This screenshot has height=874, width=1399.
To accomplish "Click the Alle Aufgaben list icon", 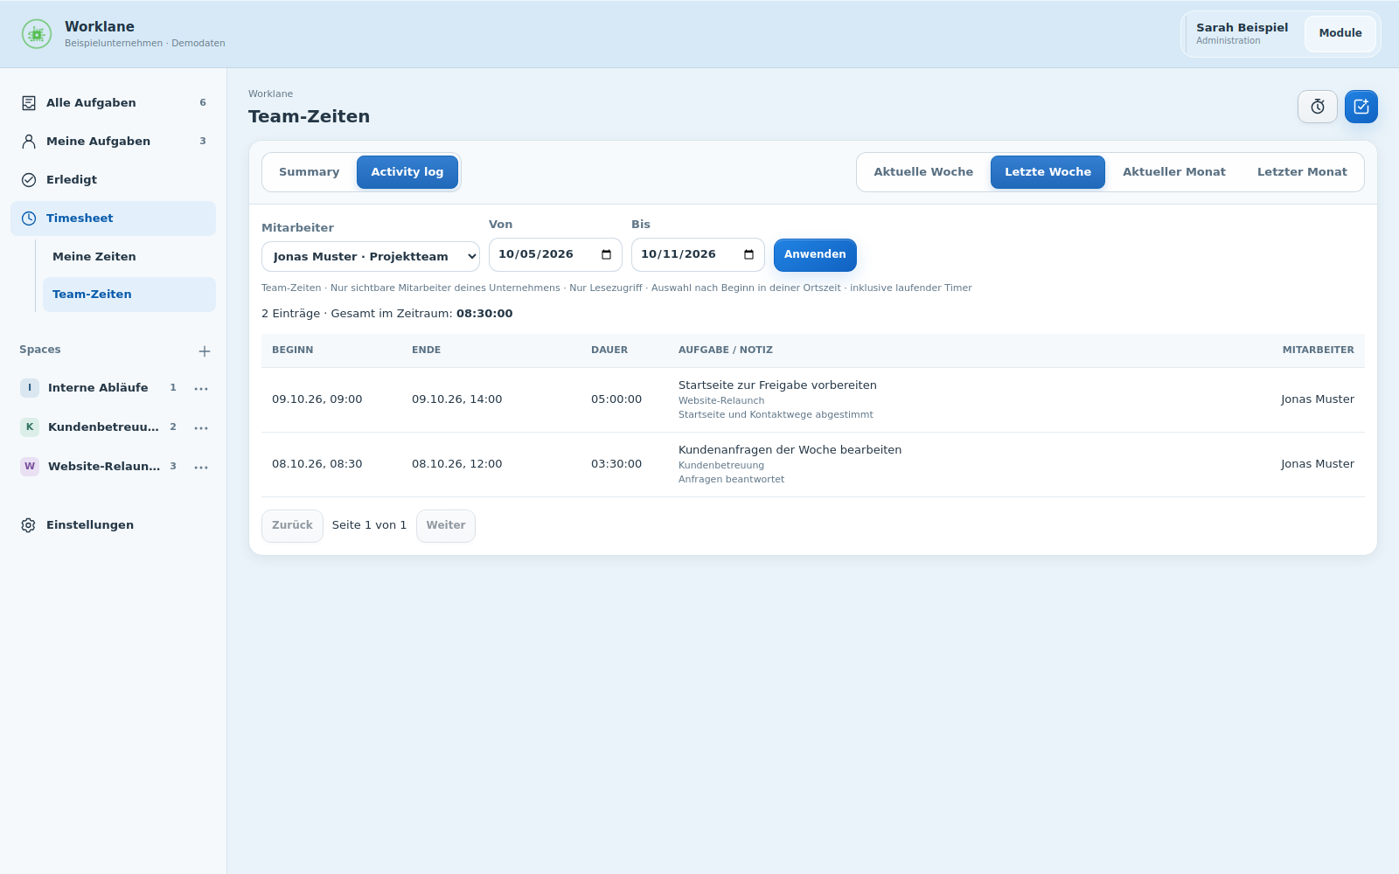I will pos(29,103).
